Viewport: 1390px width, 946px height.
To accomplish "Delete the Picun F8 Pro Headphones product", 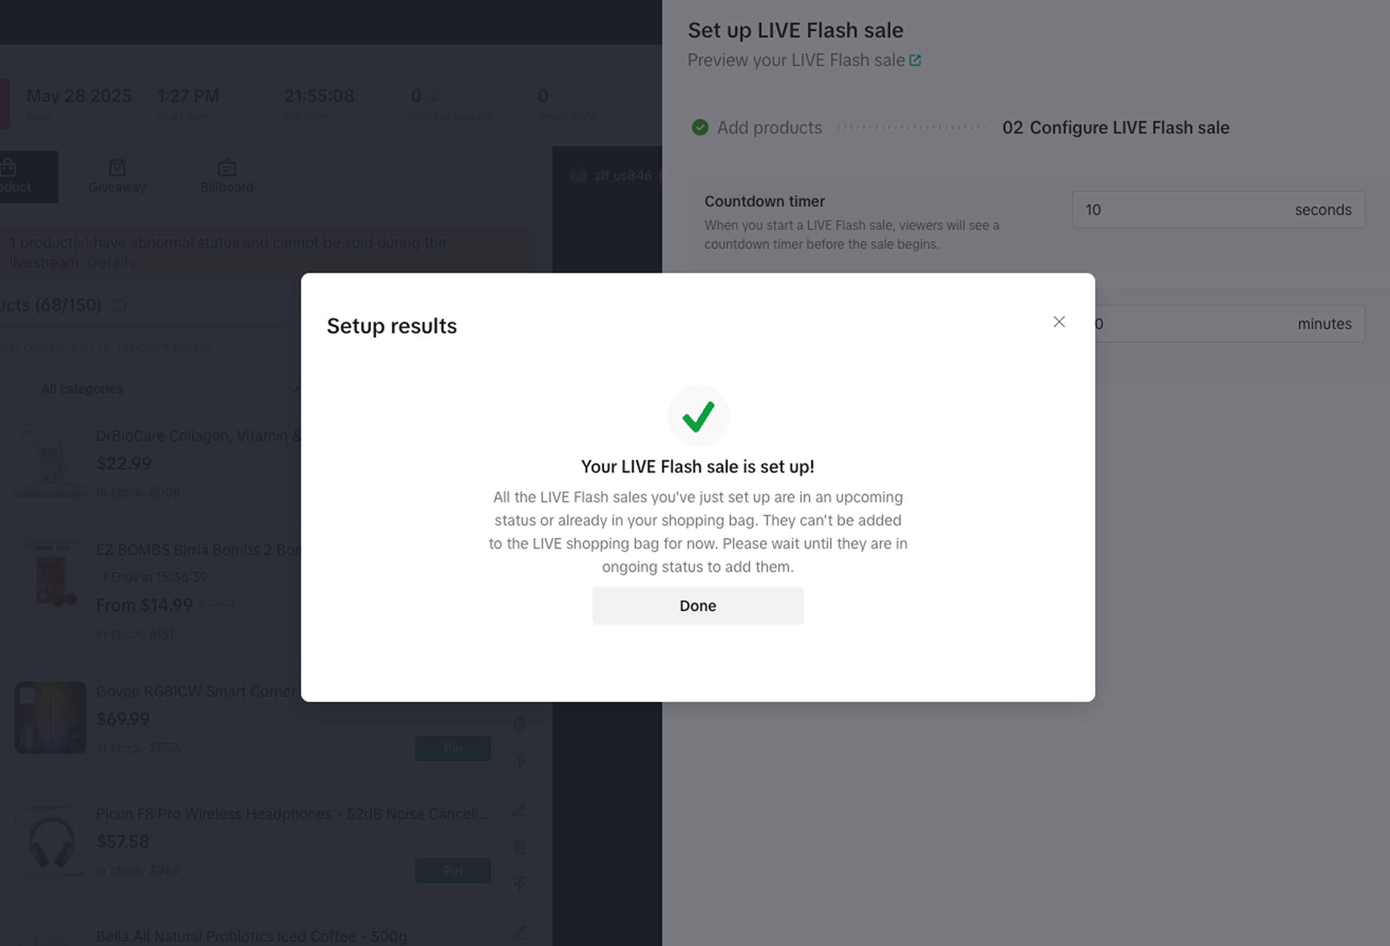I will [x=519, y=847].
